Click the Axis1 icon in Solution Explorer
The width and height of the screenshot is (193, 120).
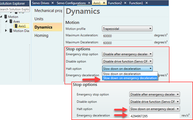point(16,26)
